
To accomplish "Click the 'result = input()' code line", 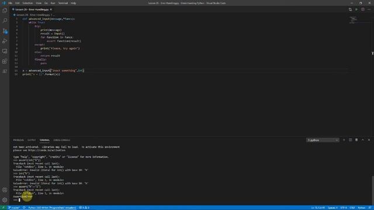I will pos(53,34).
